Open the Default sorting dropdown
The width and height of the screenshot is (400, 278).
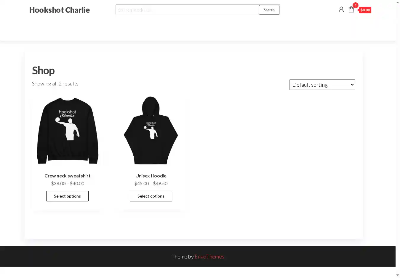pos(322,85)
